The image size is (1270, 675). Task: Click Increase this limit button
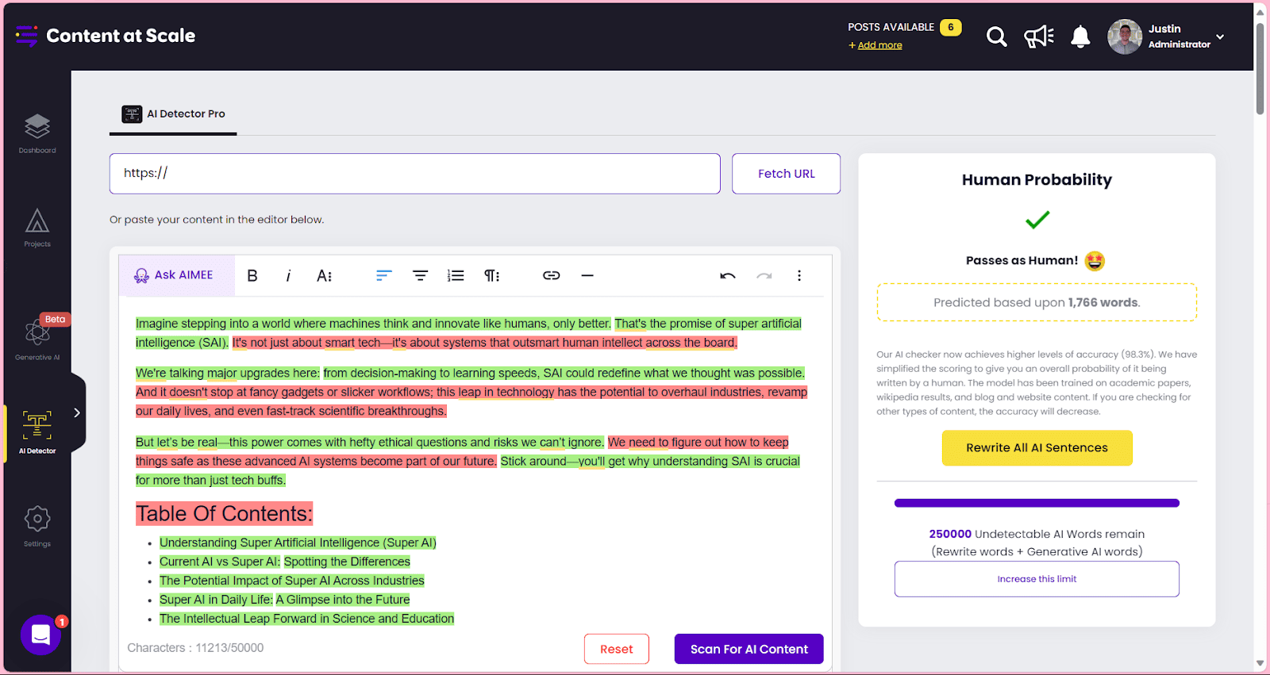(x=1037, y=579)
